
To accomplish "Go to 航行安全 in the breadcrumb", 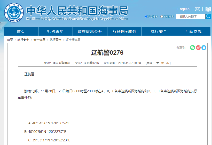I will pyautogui.click(x=23, y=40).
